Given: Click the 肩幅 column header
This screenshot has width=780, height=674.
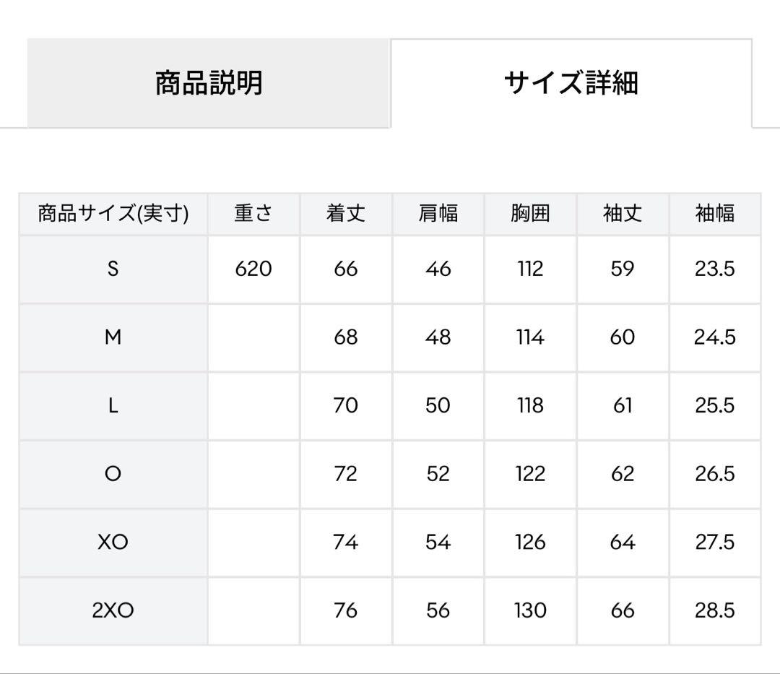Looking at the screenshot, I should (438, 214).
